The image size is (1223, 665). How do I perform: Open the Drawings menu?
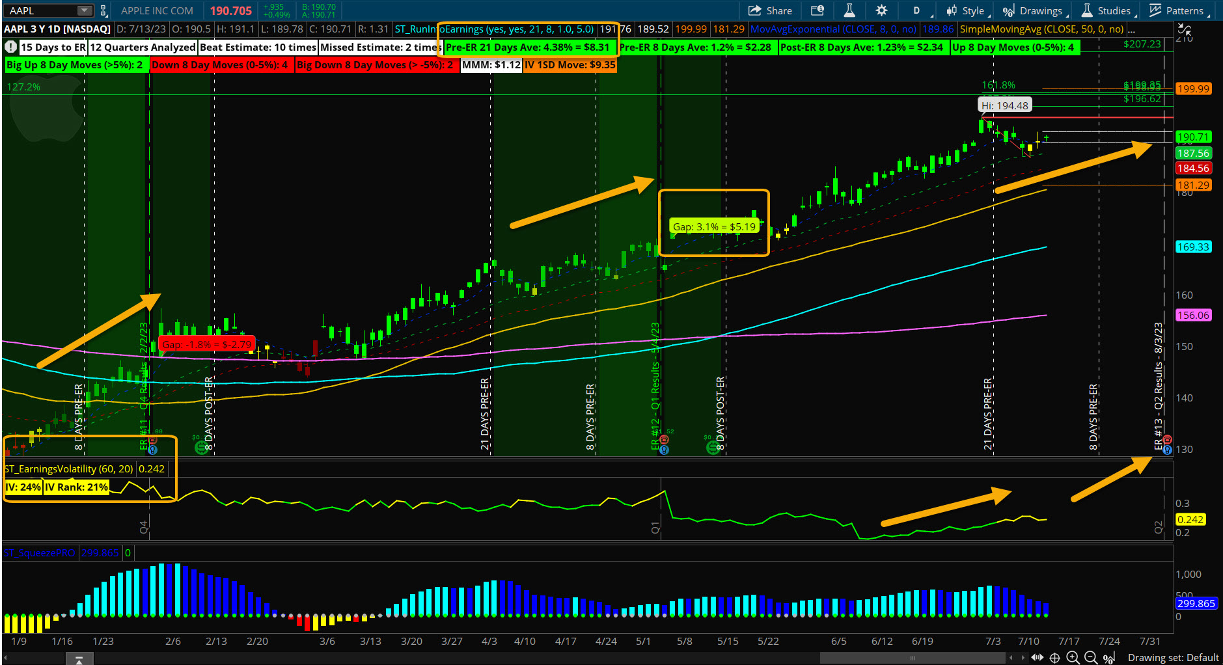(1043, 10)
